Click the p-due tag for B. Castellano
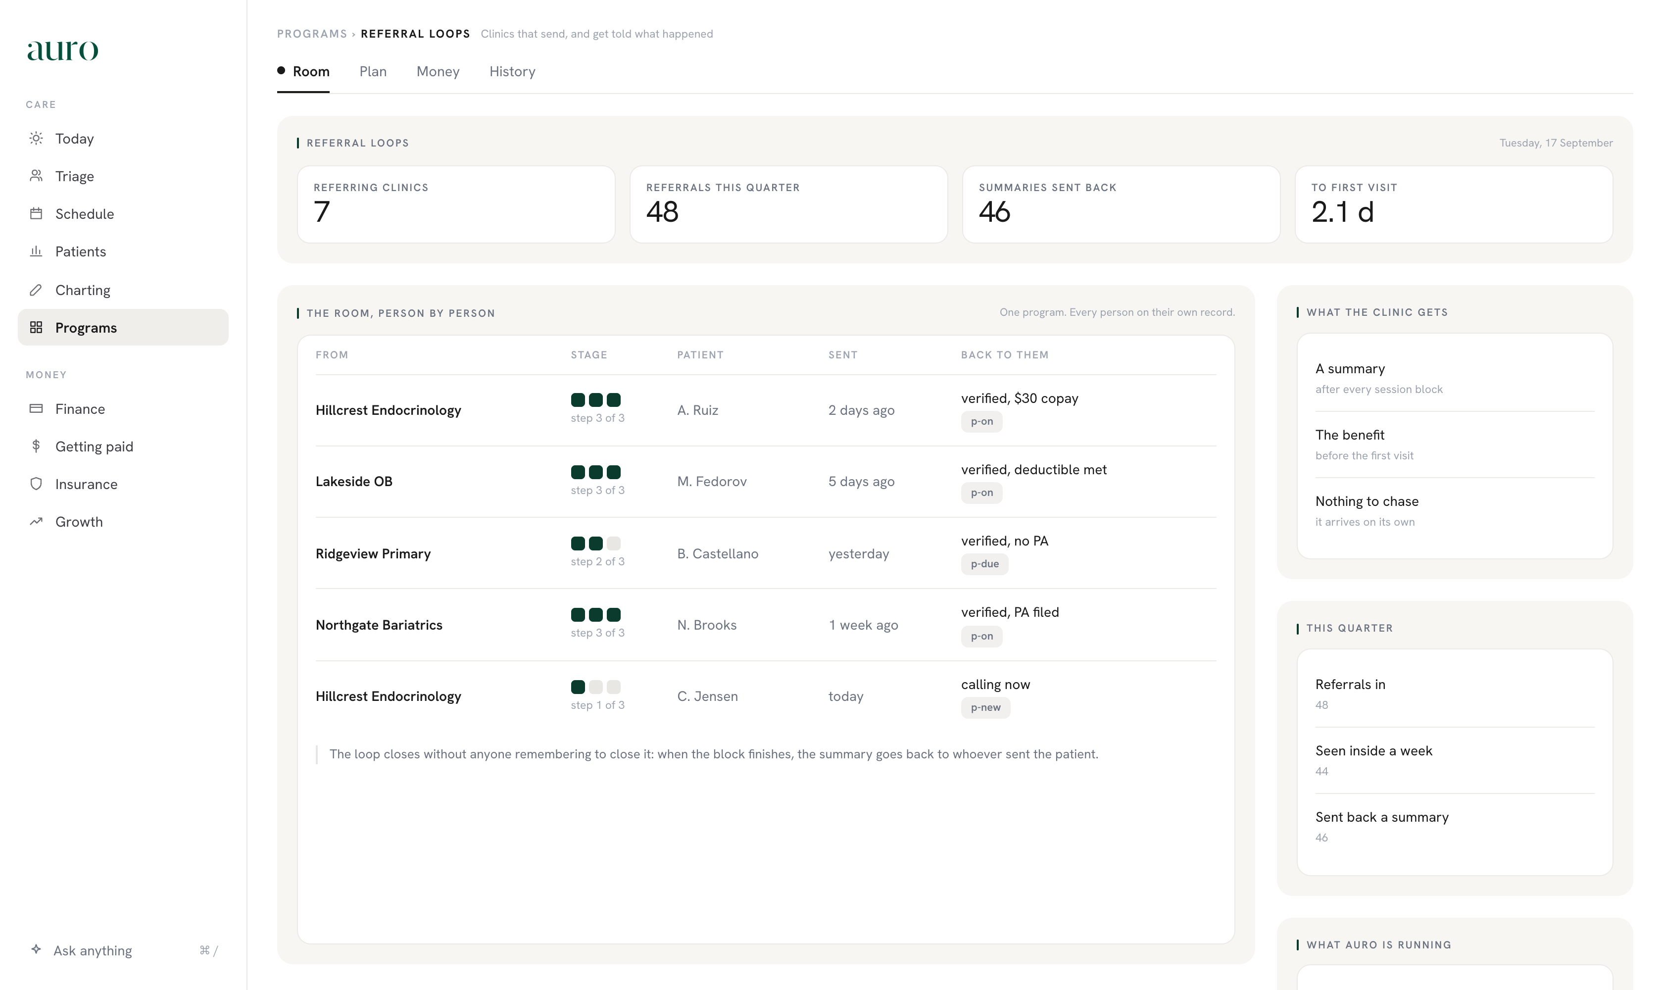This screenshot has height=990, width=1663. point(984,564)
